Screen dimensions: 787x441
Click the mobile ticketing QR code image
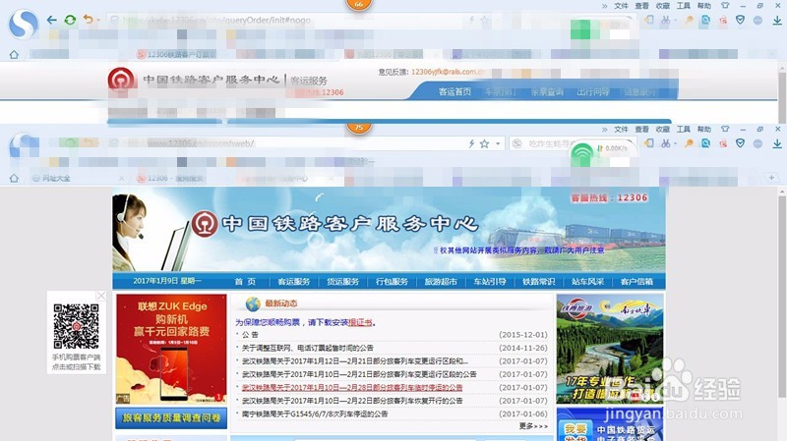(77, 326)
